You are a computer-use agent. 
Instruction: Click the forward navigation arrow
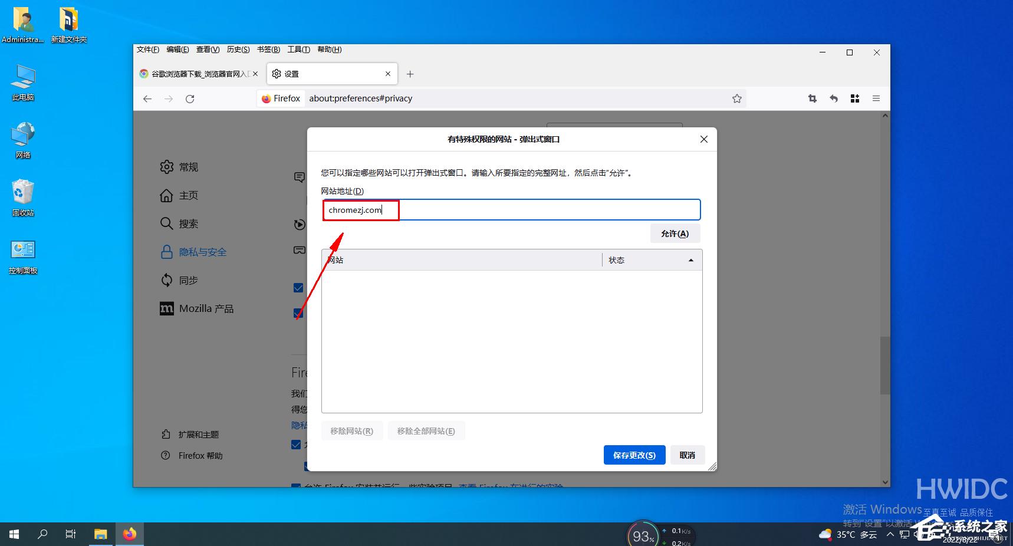coord(169,98)
